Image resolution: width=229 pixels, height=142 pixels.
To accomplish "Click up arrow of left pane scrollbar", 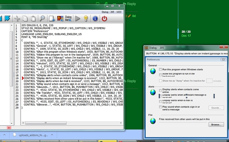I will 12,25.
